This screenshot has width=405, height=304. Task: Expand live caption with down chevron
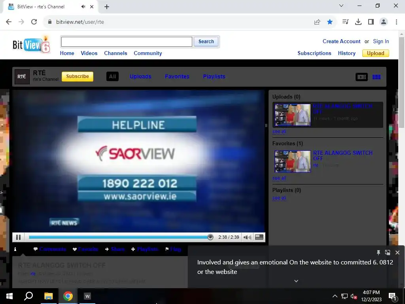click(296, 281)
